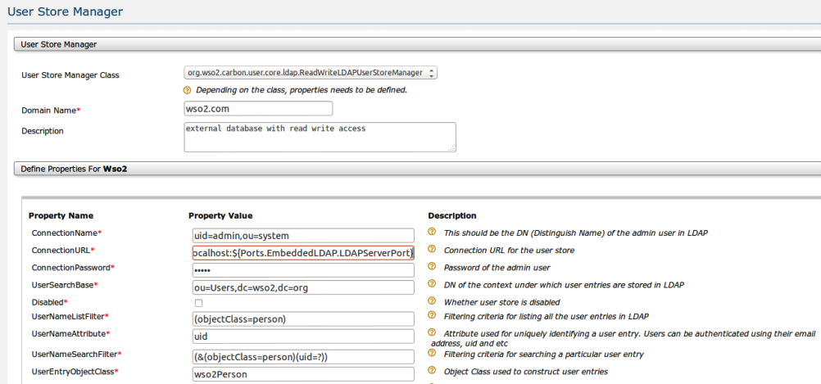Screen dimensions: 821x384
Task: Click the 'UserSearchBase' property label
Action: (62, 285)
